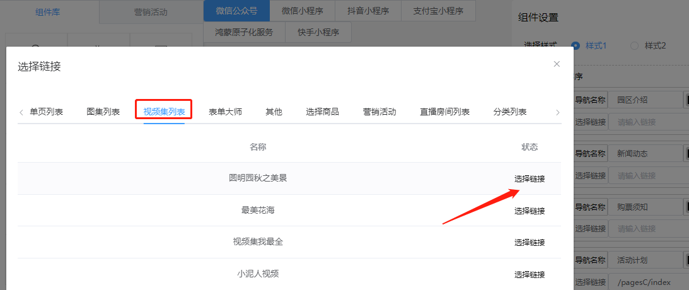
Task: Switch to the 单页列表 tab
Action: point(46,112)
